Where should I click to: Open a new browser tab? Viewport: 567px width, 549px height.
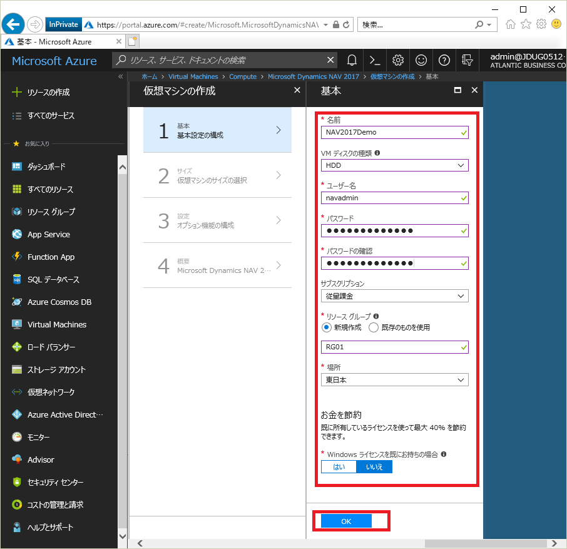[x=132, y=41]
